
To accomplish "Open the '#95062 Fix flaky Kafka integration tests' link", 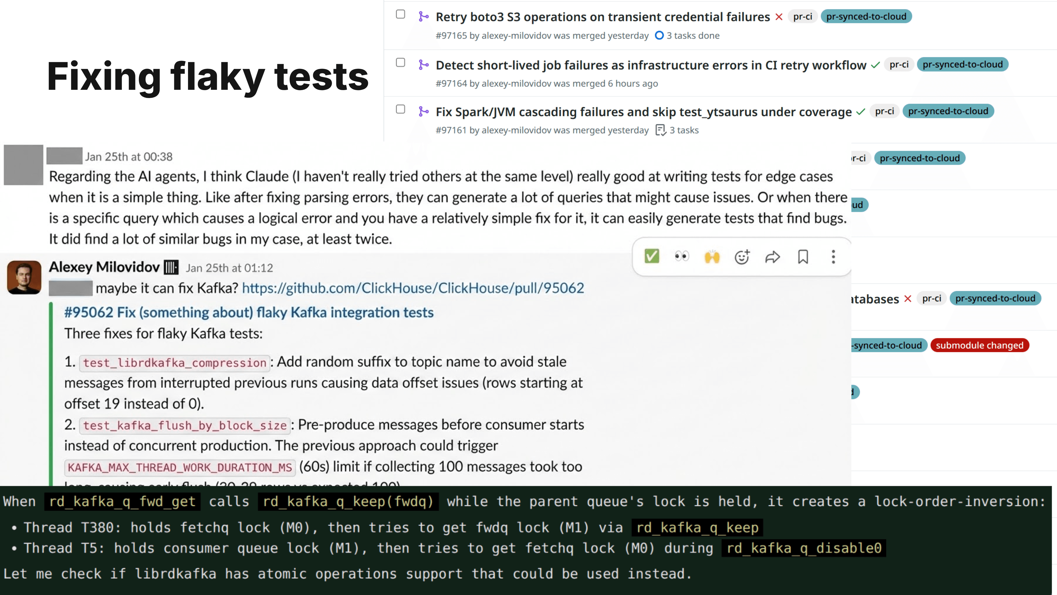I will 248,312.
